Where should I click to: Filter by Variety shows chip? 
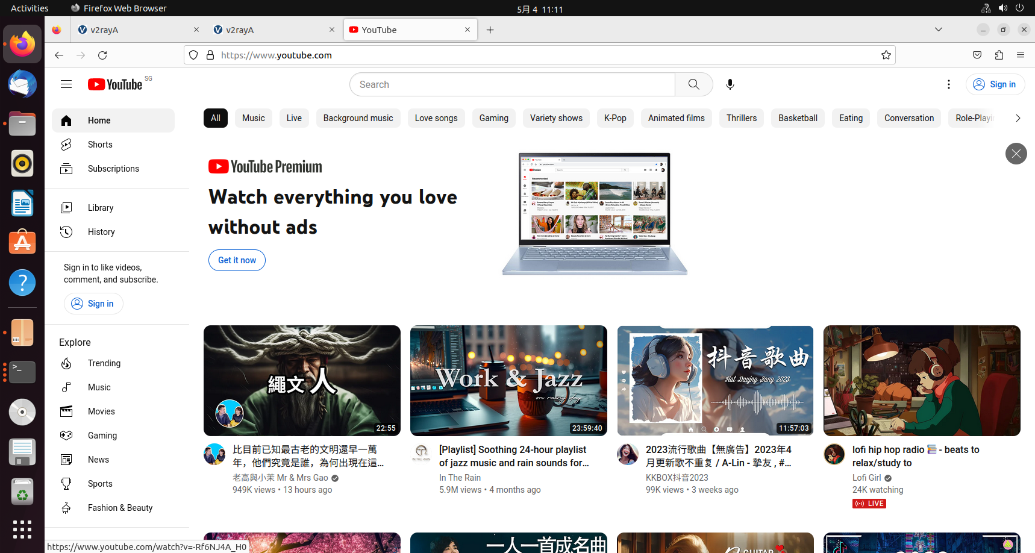(556, 118)
